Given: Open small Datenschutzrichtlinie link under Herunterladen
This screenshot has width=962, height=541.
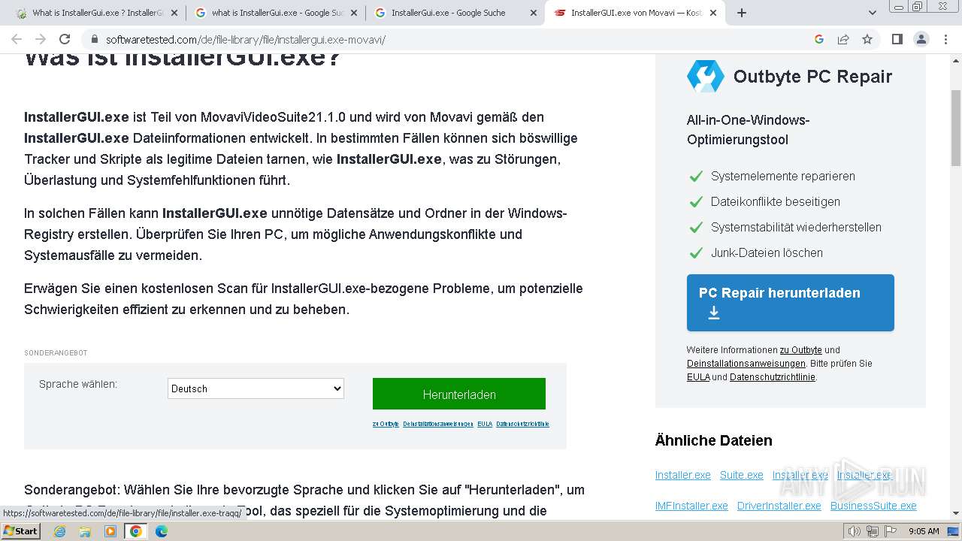Looking at the screenshot, I should 522,425.
